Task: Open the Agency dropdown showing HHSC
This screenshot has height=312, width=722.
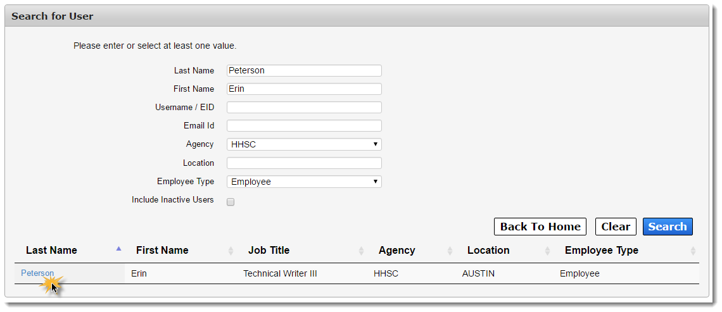Action: 305,144
